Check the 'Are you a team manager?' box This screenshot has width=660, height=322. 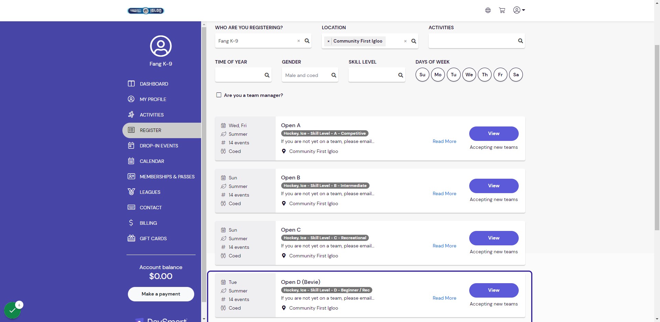219,95
